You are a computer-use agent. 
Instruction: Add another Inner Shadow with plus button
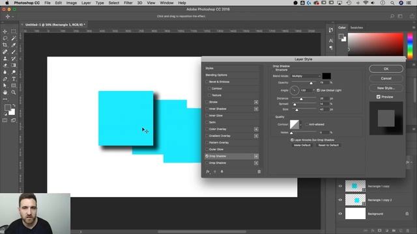pyautogui.click(x=256, y=109)
